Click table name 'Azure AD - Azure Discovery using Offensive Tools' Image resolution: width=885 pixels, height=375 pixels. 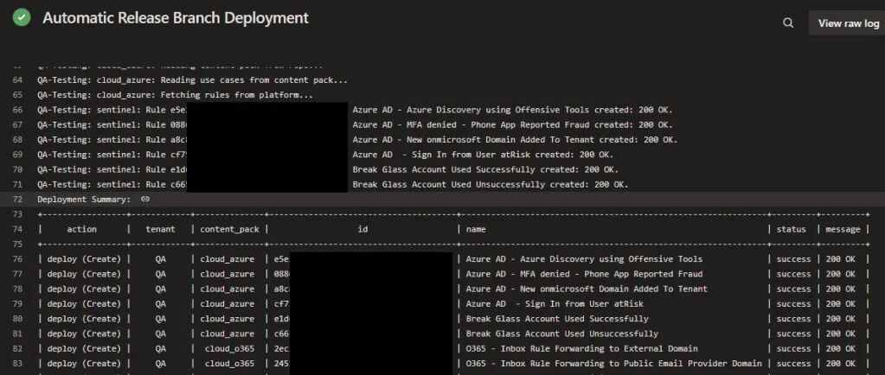(584, 259)
